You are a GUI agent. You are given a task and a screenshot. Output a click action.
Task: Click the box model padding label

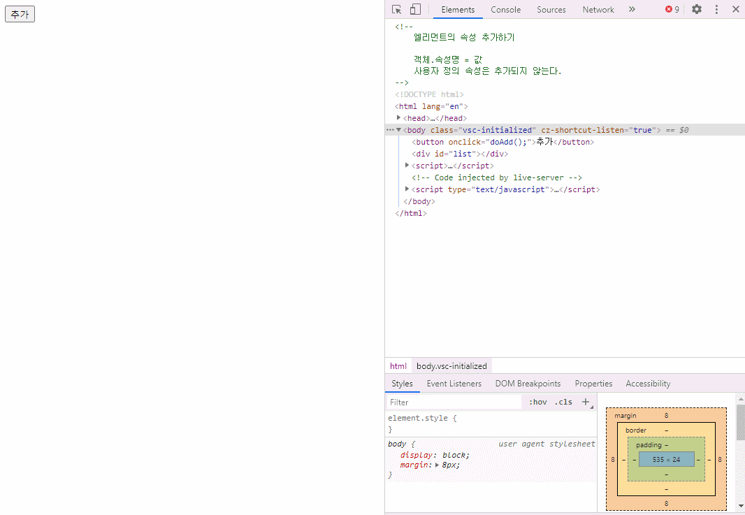(x=649, y=445)
